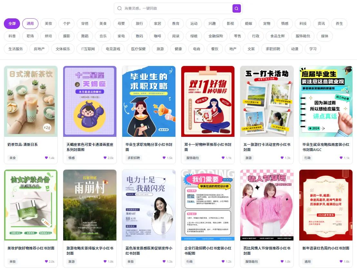Click the purple magnifier search icon
Image resolution: width=357 pixels, height=273 pixels.
[236, 8]
